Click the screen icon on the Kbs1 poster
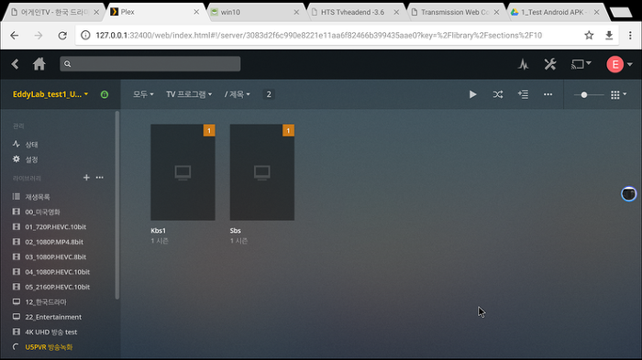642x360 pixels. (183, 172)
